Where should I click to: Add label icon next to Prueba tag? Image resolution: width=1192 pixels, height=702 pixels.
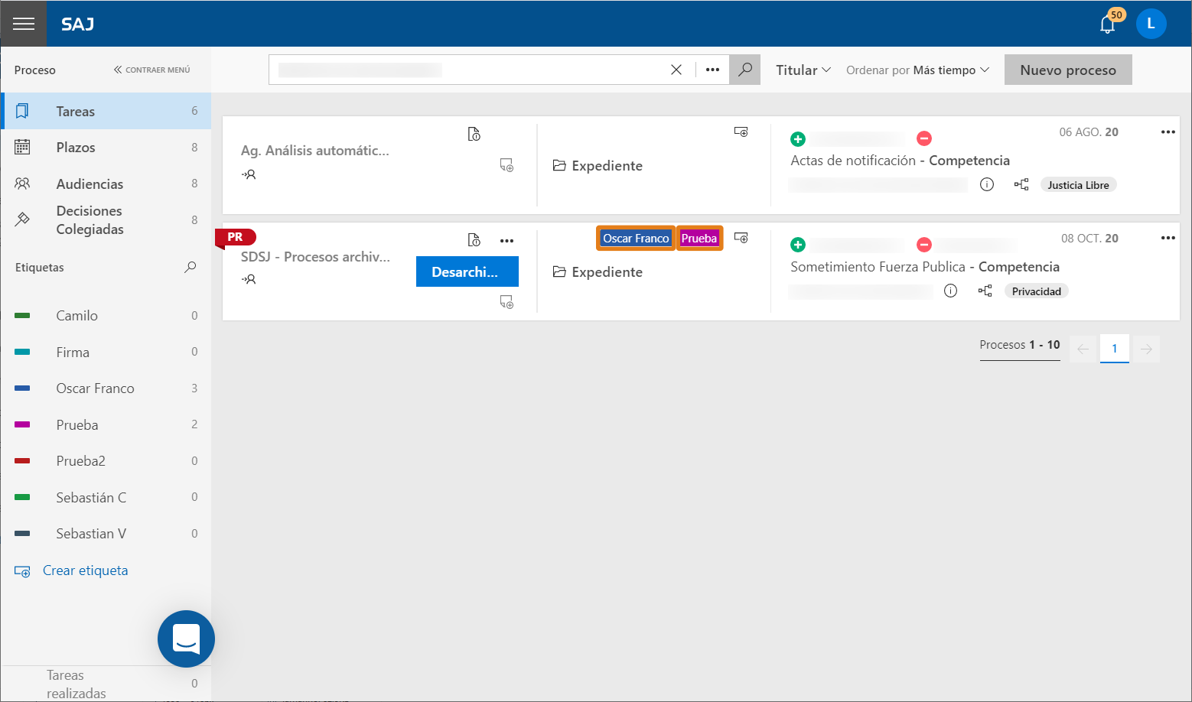741,238
